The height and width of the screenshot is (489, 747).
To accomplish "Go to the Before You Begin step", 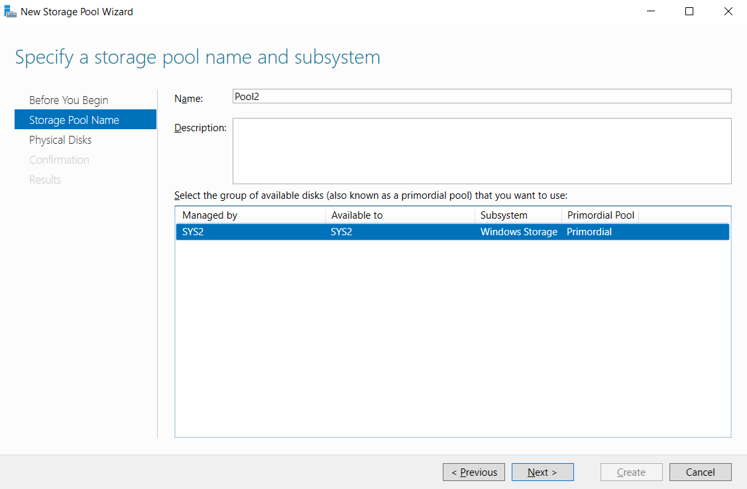I will pyautogui.click(x=69, y=100).
